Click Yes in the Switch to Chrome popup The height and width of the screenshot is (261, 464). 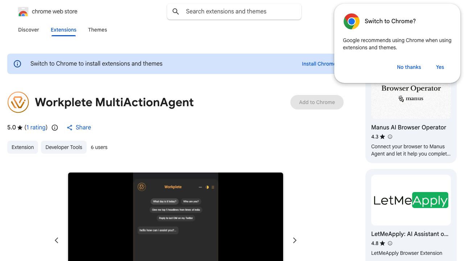[x=440, y=67]
